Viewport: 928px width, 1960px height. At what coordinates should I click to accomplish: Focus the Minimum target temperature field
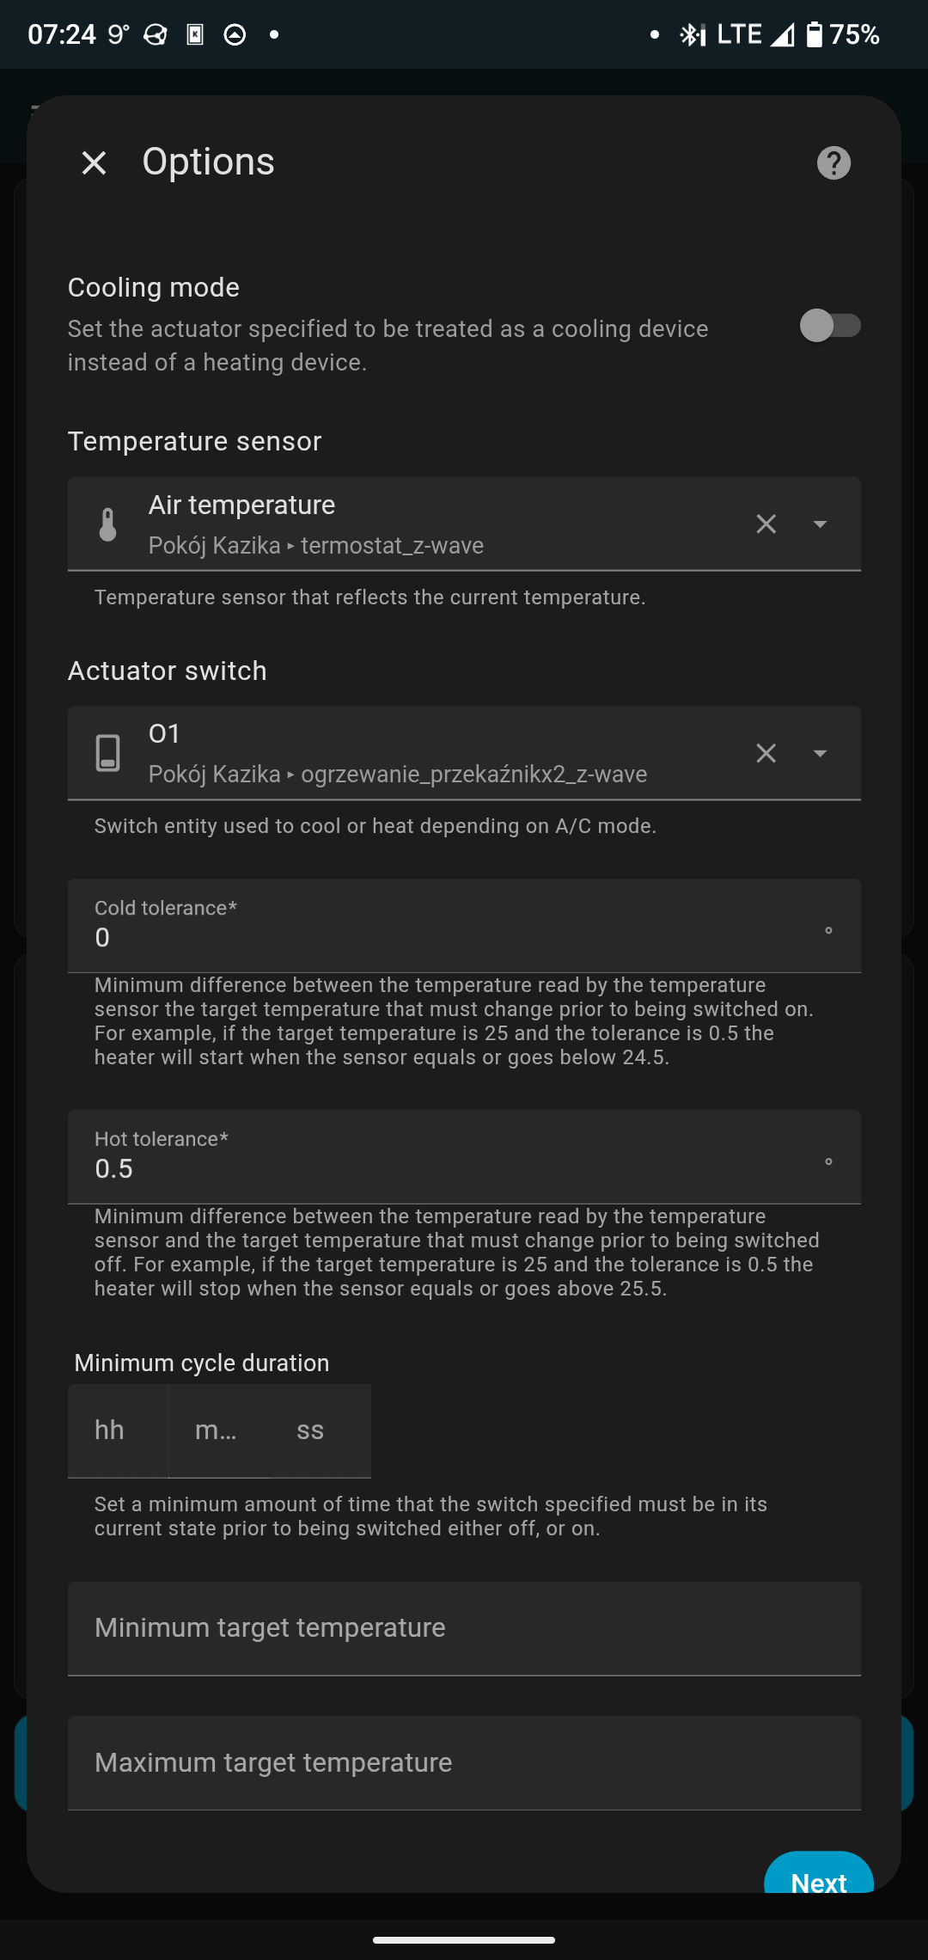point(464,1628)
